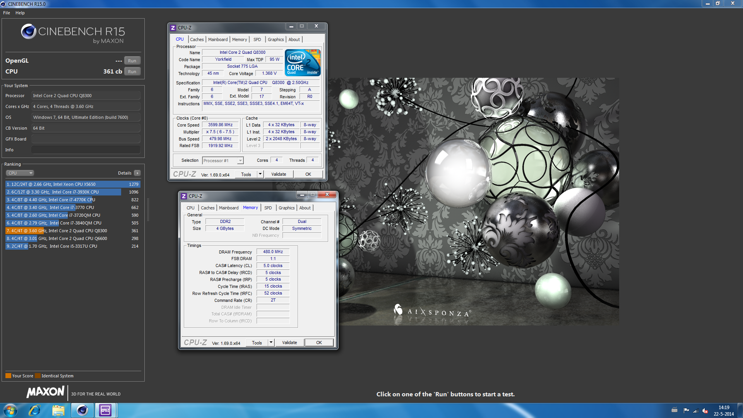
Task: Minimize the upper CPU-Z window
Action: [291, 26]
